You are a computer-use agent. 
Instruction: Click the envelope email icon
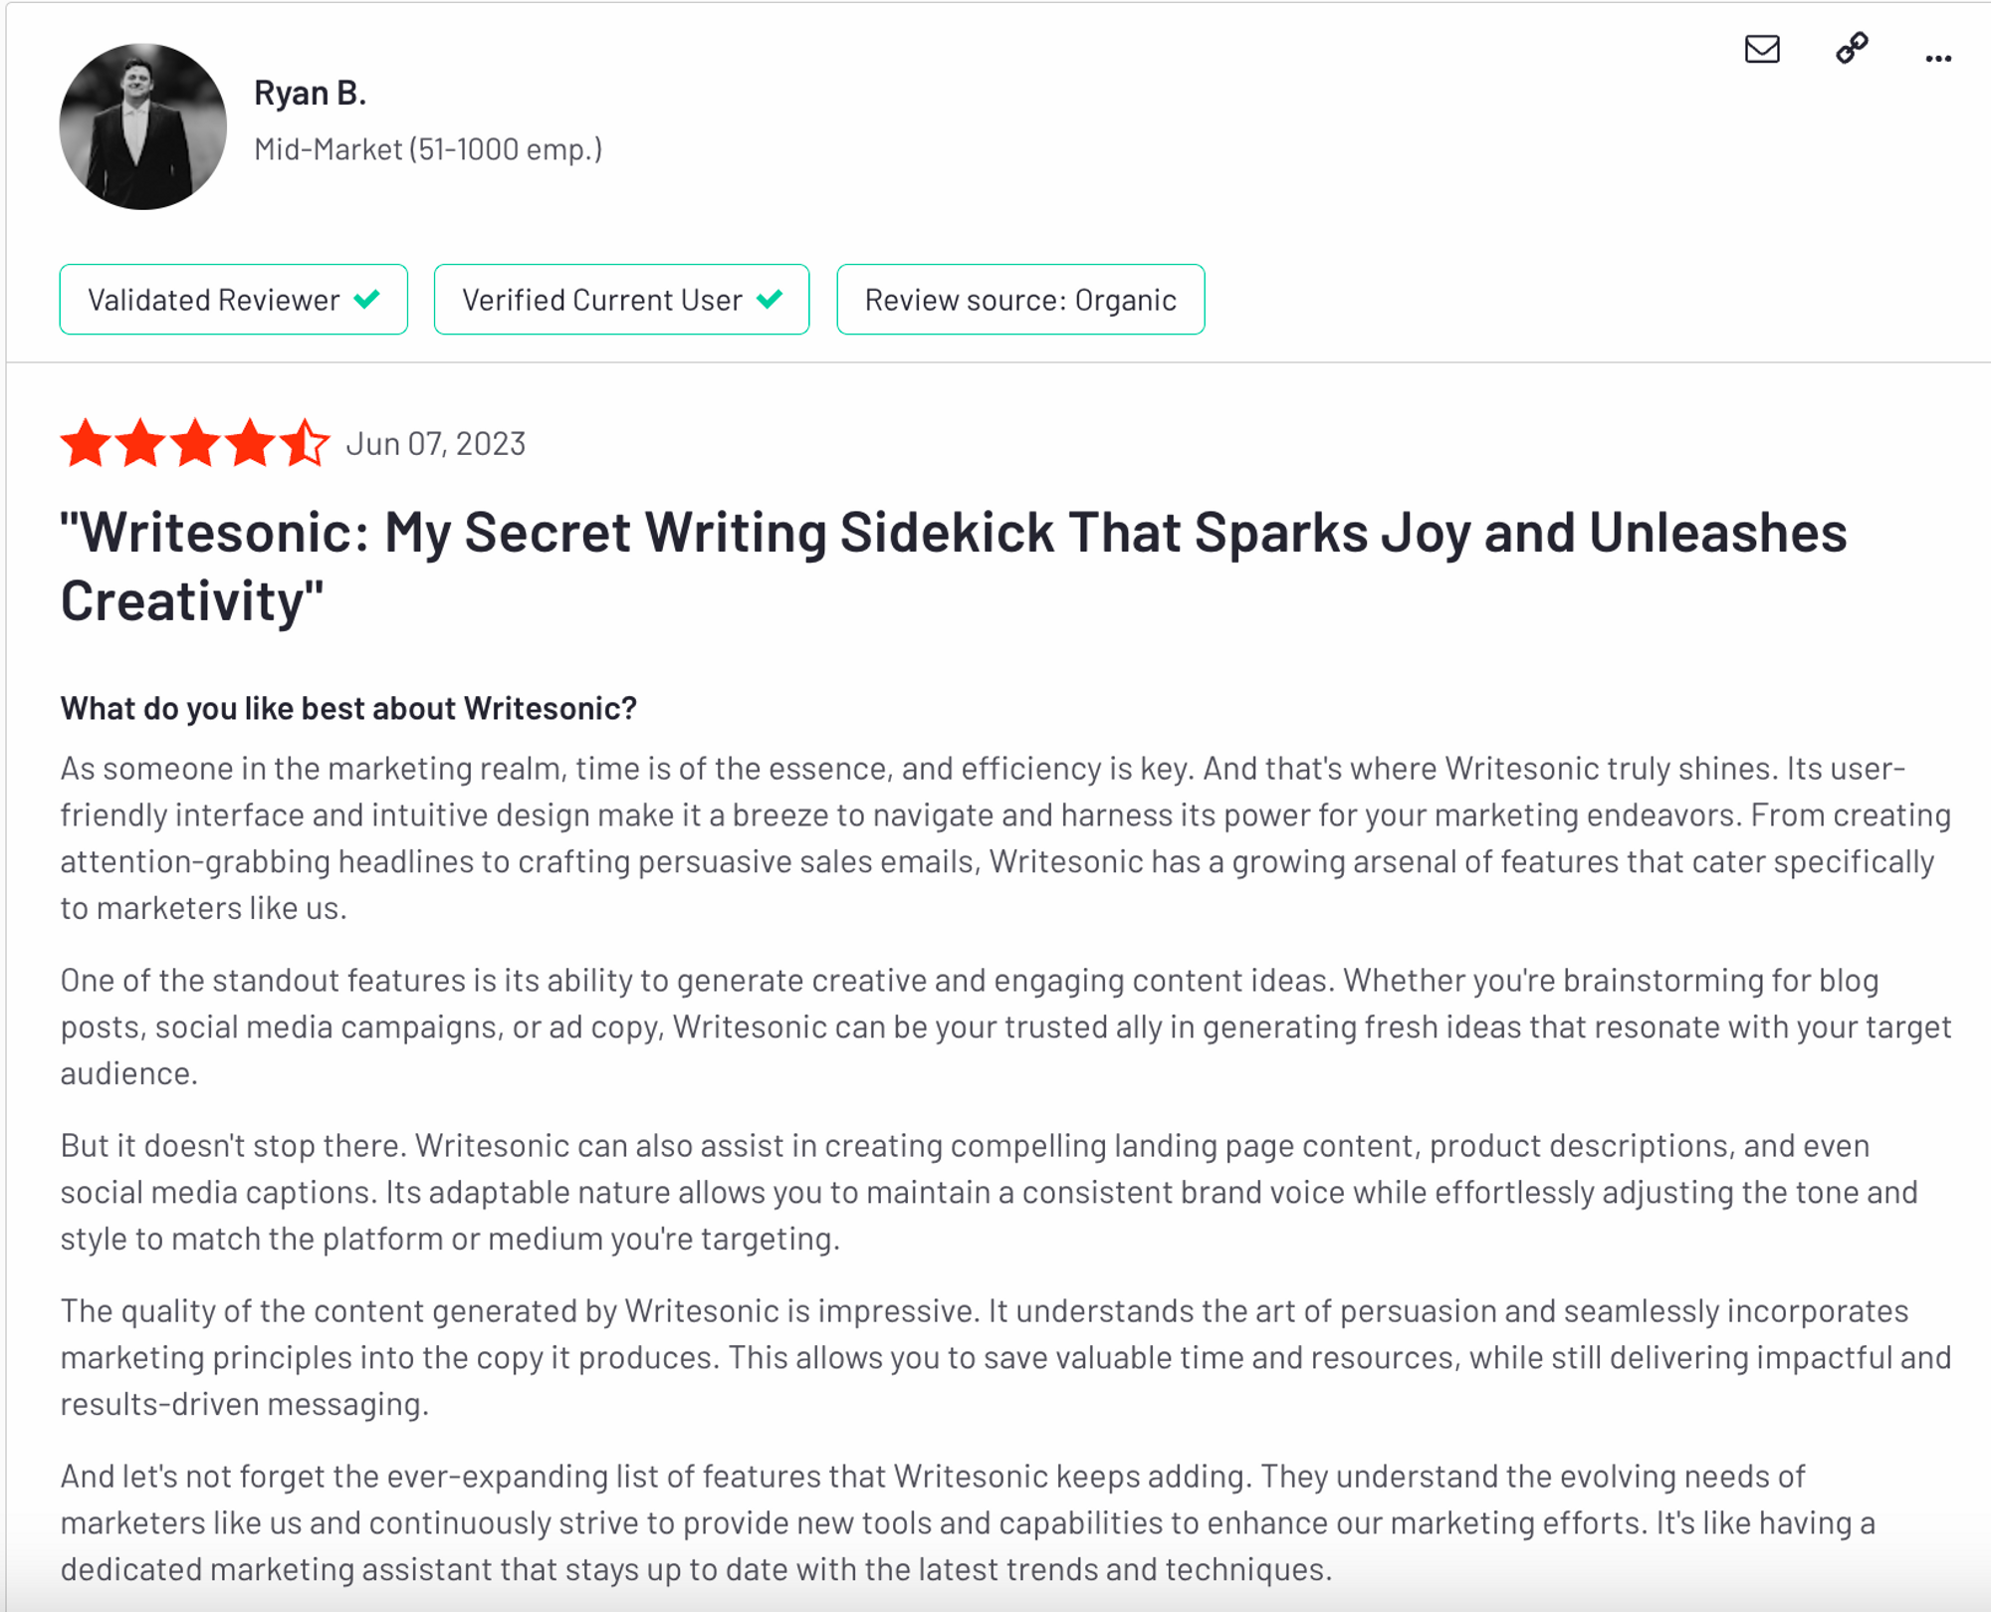[1761, 49]
